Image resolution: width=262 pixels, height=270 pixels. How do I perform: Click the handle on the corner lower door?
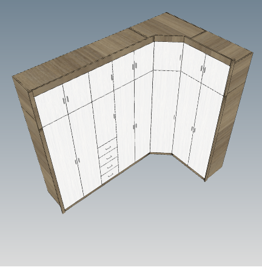point(174,117)
